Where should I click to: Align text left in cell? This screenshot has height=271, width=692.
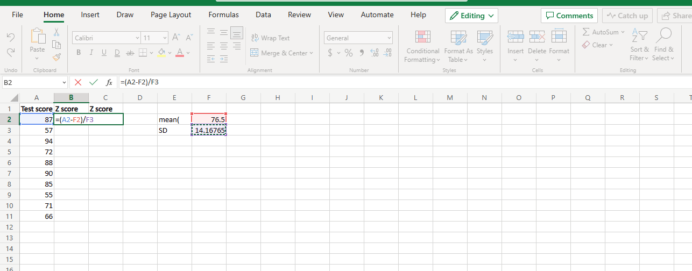pyautogui.click(x=211, y=46)
